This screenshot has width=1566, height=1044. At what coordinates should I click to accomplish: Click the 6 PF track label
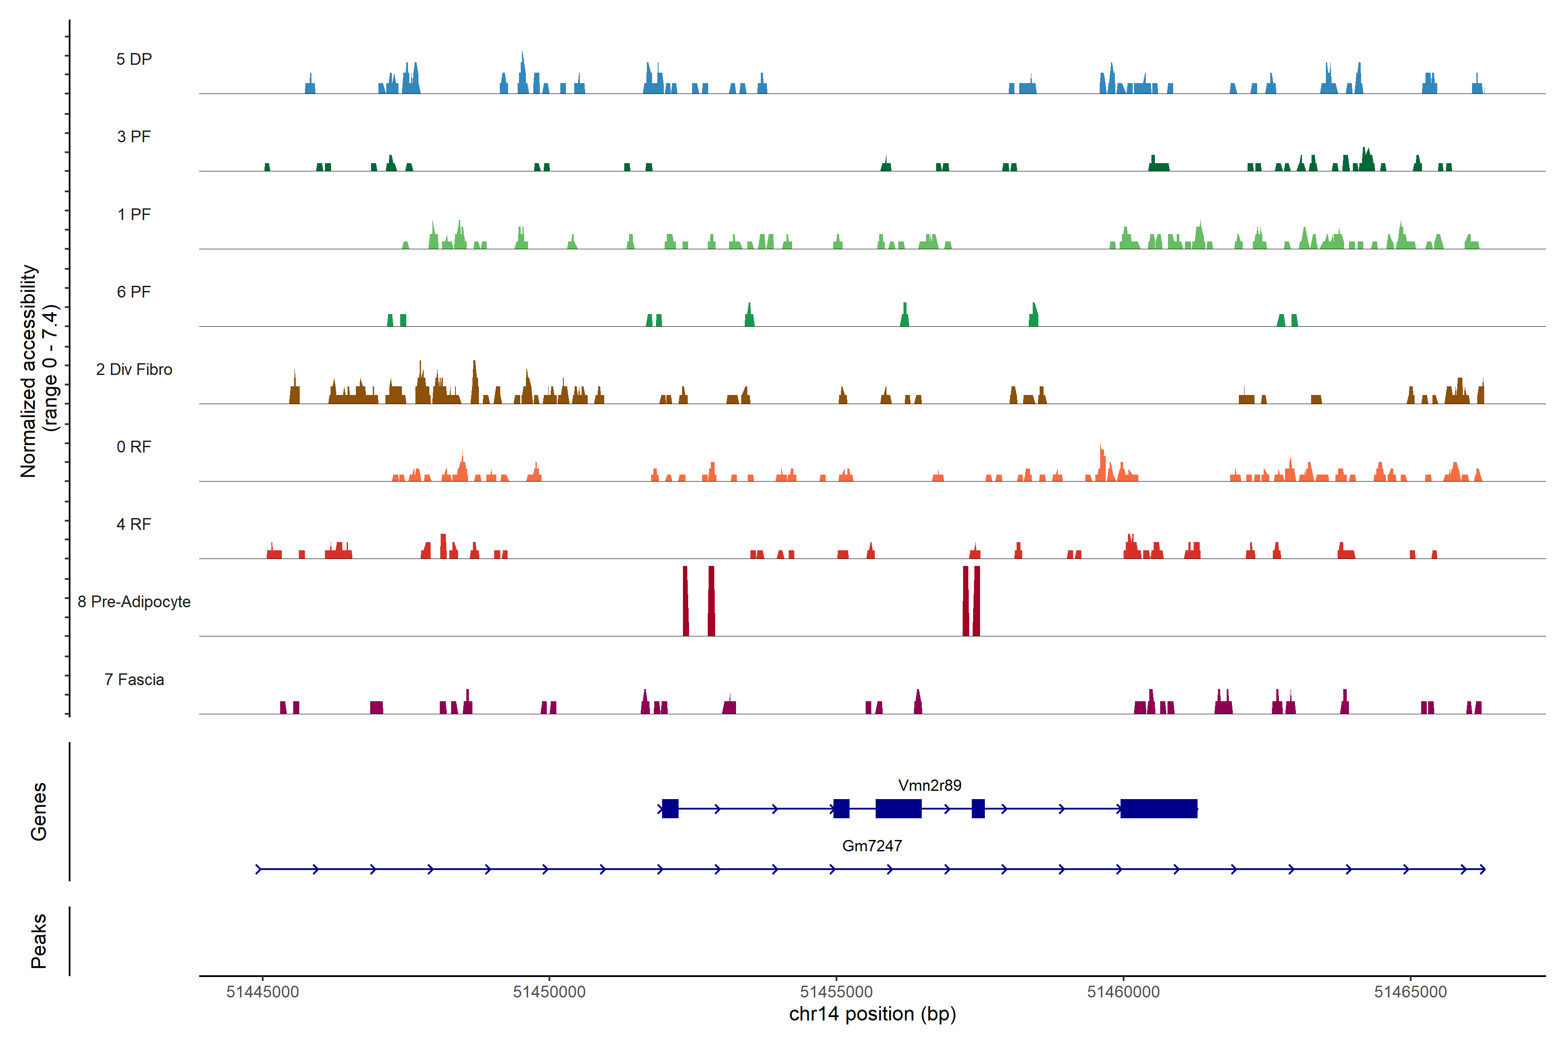(x=134, y=291)
